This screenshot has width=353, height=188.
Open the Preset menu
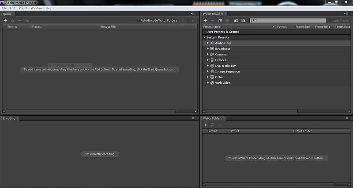[x=23, y=8]
